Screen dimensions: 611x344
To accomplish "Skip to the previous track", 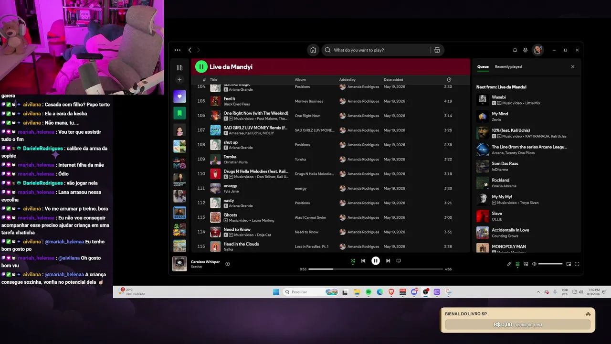I will (363, 261).
